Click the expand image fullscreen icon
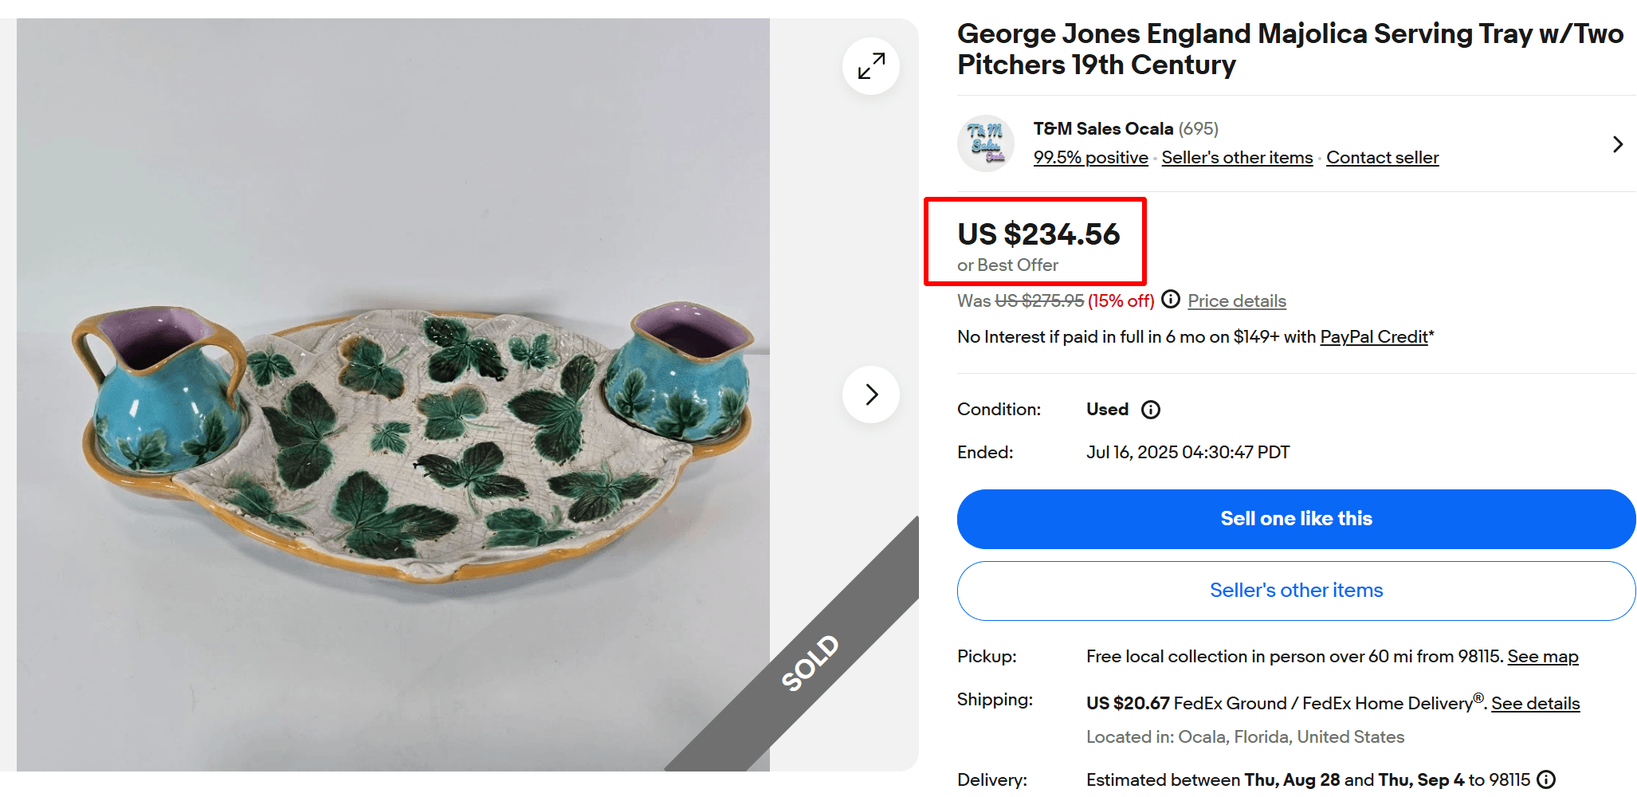 point(870,66)
